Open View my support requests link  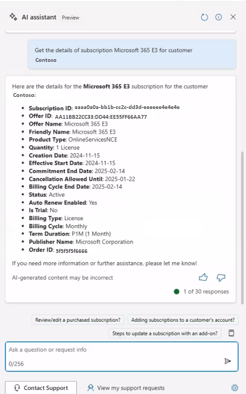[x=130, y=388]
